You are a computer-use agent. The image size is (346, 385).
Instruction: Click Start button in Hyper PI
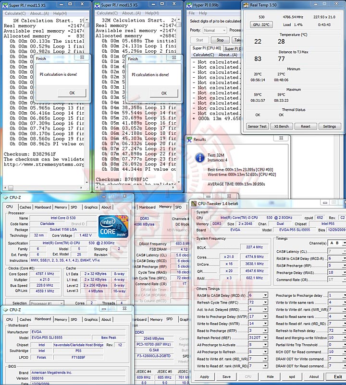[x=199, y=40]
